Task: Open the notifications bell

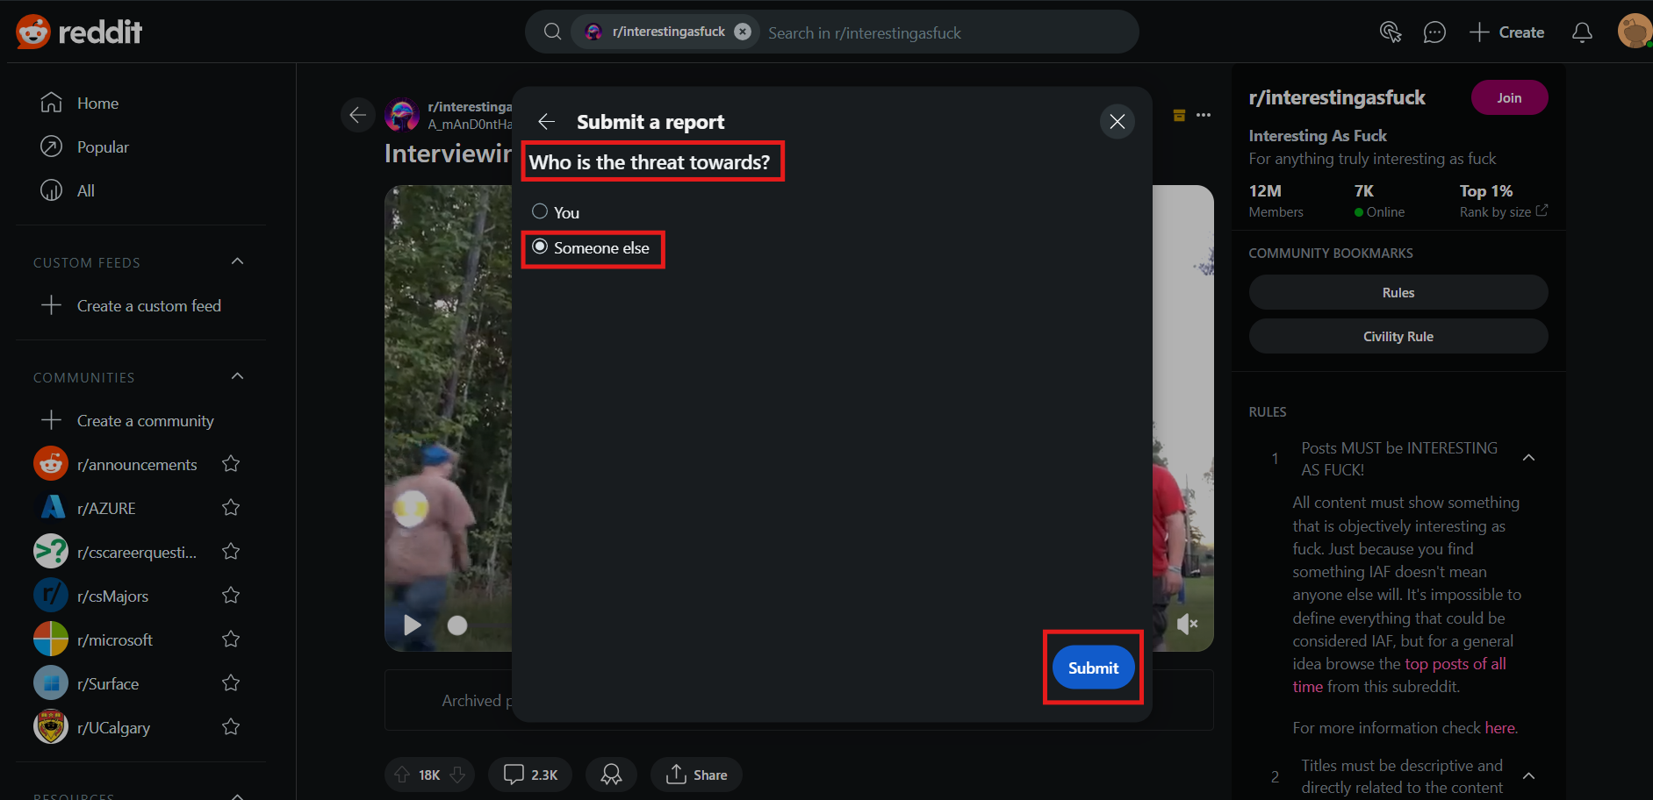Action: (1582, 32)
